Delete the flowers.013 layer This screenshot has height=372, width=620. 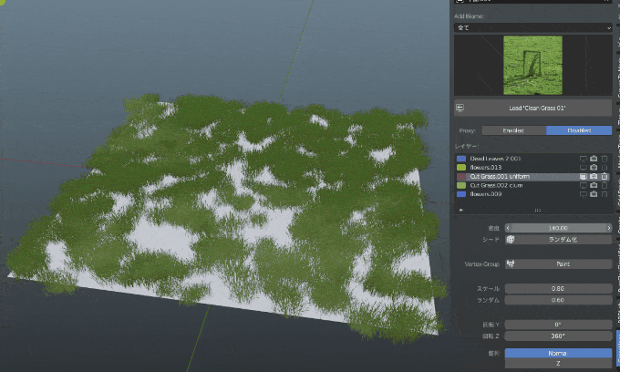[604, 167]
